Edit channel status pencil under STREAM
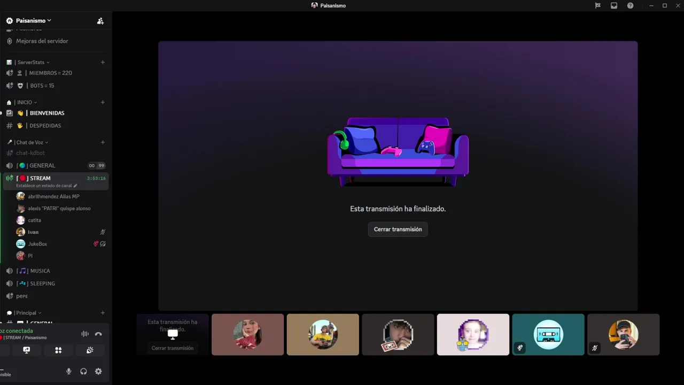 (x=75, y=186)
